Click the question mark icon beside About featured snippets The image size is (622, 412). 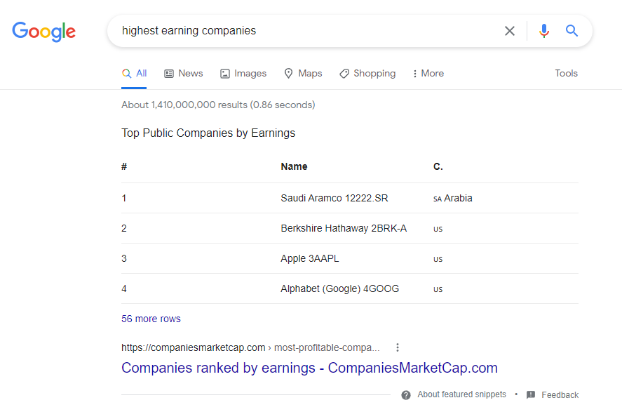pos(406,395)
